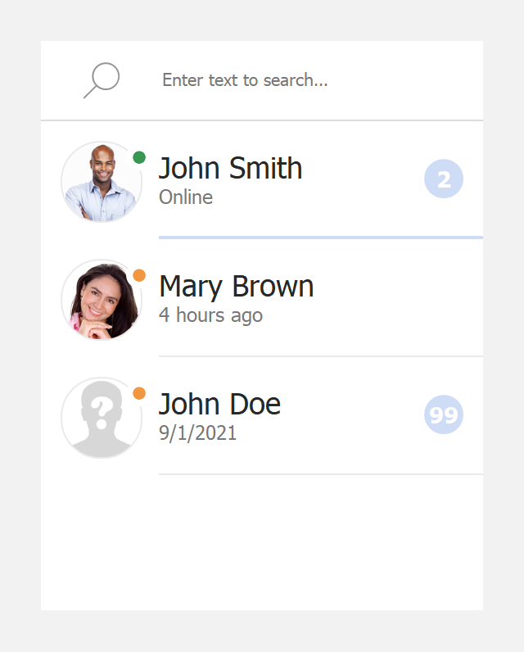524x652 pixels.
Task: Open the Mary Brown conversation
Action: (x=236, y=286)
